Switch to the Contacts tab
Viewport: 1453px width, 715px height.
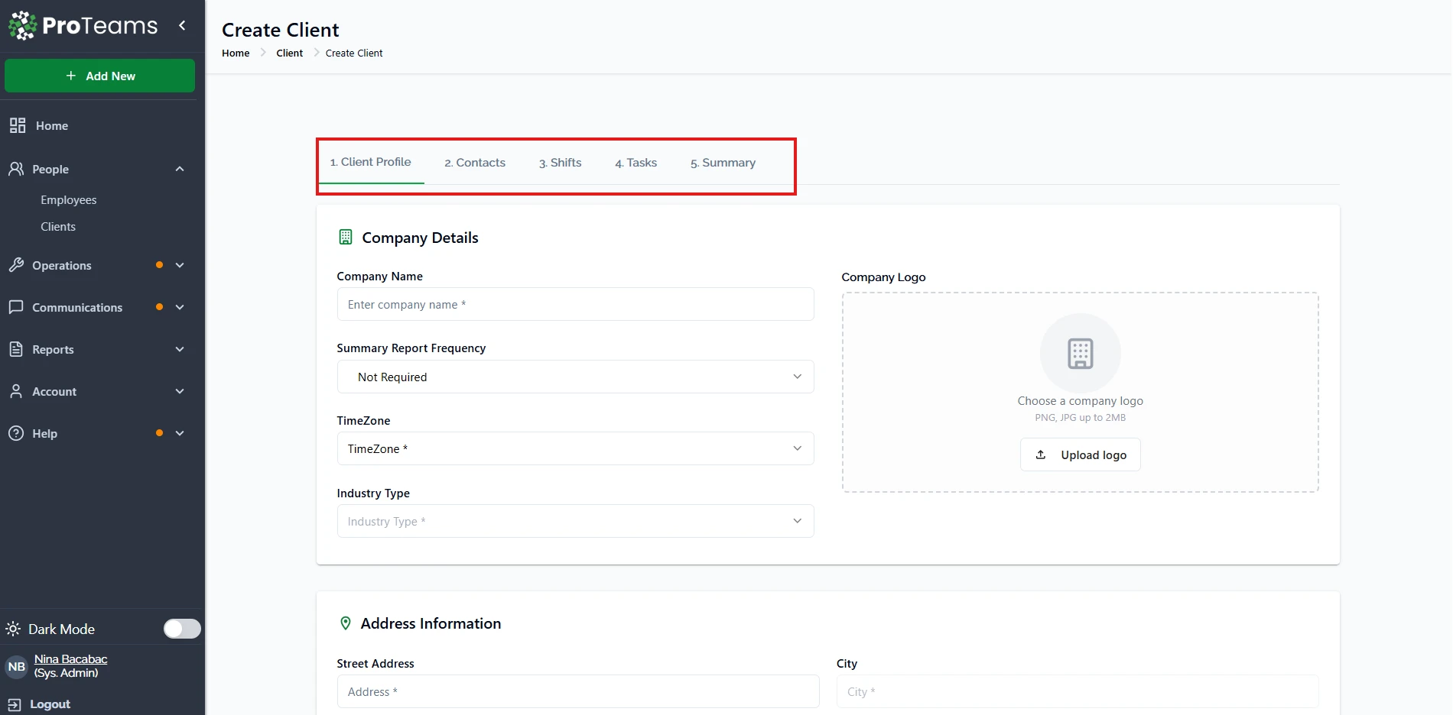475,163
